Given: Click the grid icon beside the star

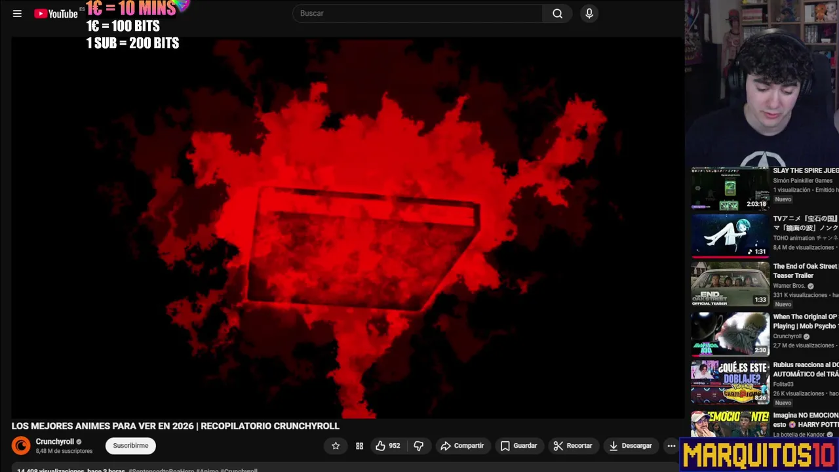Looking at the screenshot, I should click(359, 446).
